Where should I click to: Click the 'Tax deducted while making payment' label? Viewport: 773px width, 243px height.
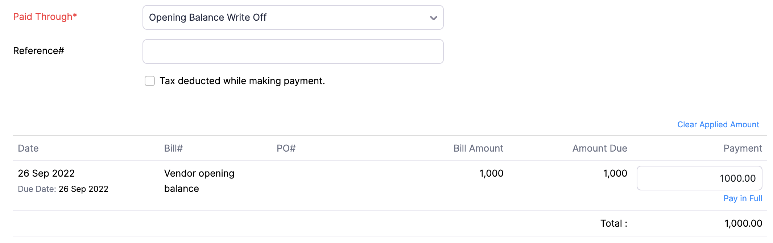[x=242, y=81]
